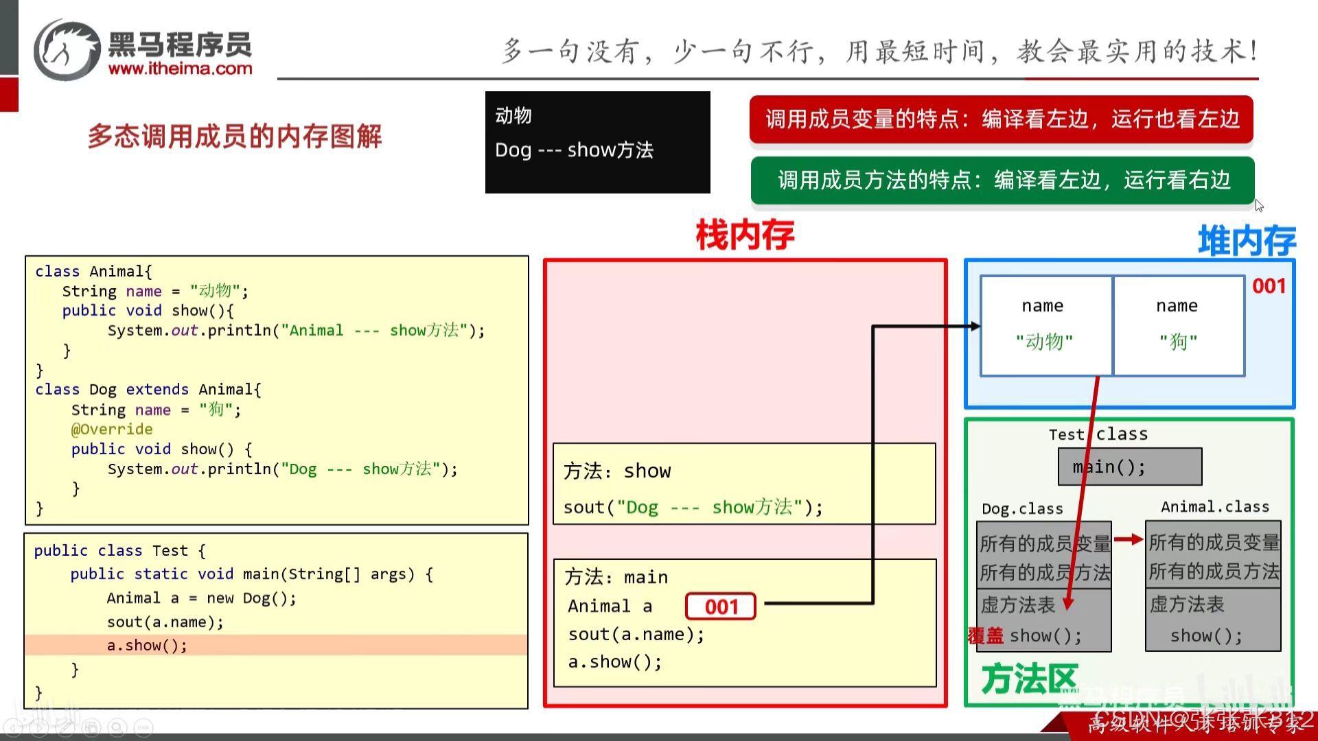This screenshot has width=1318, height=741.
Task: Click the red member variable rule banner
Action: point(1001,119)
